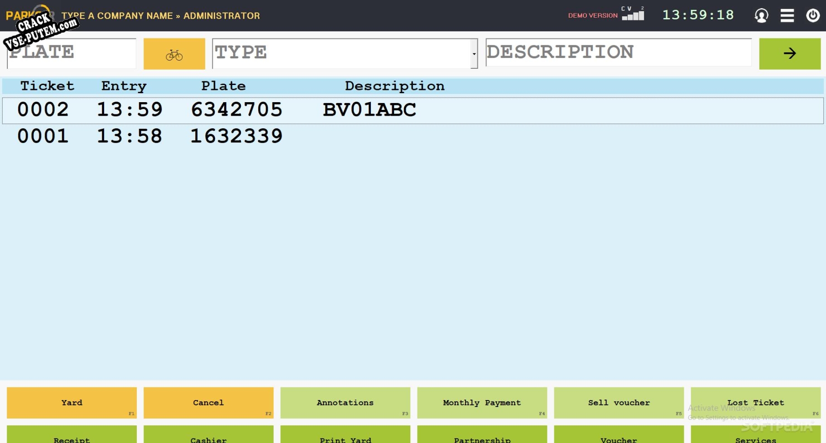Click Sell voucher button
Viewport: 826px width, 443px height.
[x=619, y=402]
